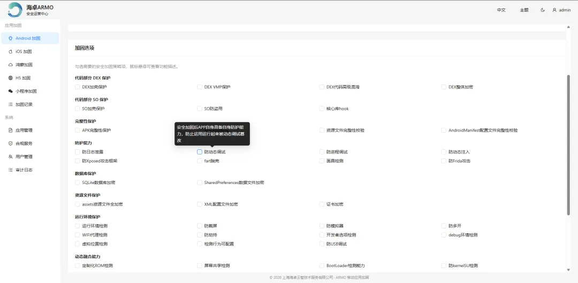
Task: Enable 定制化ROM检测 checkbox
Action: coord(78,266)
